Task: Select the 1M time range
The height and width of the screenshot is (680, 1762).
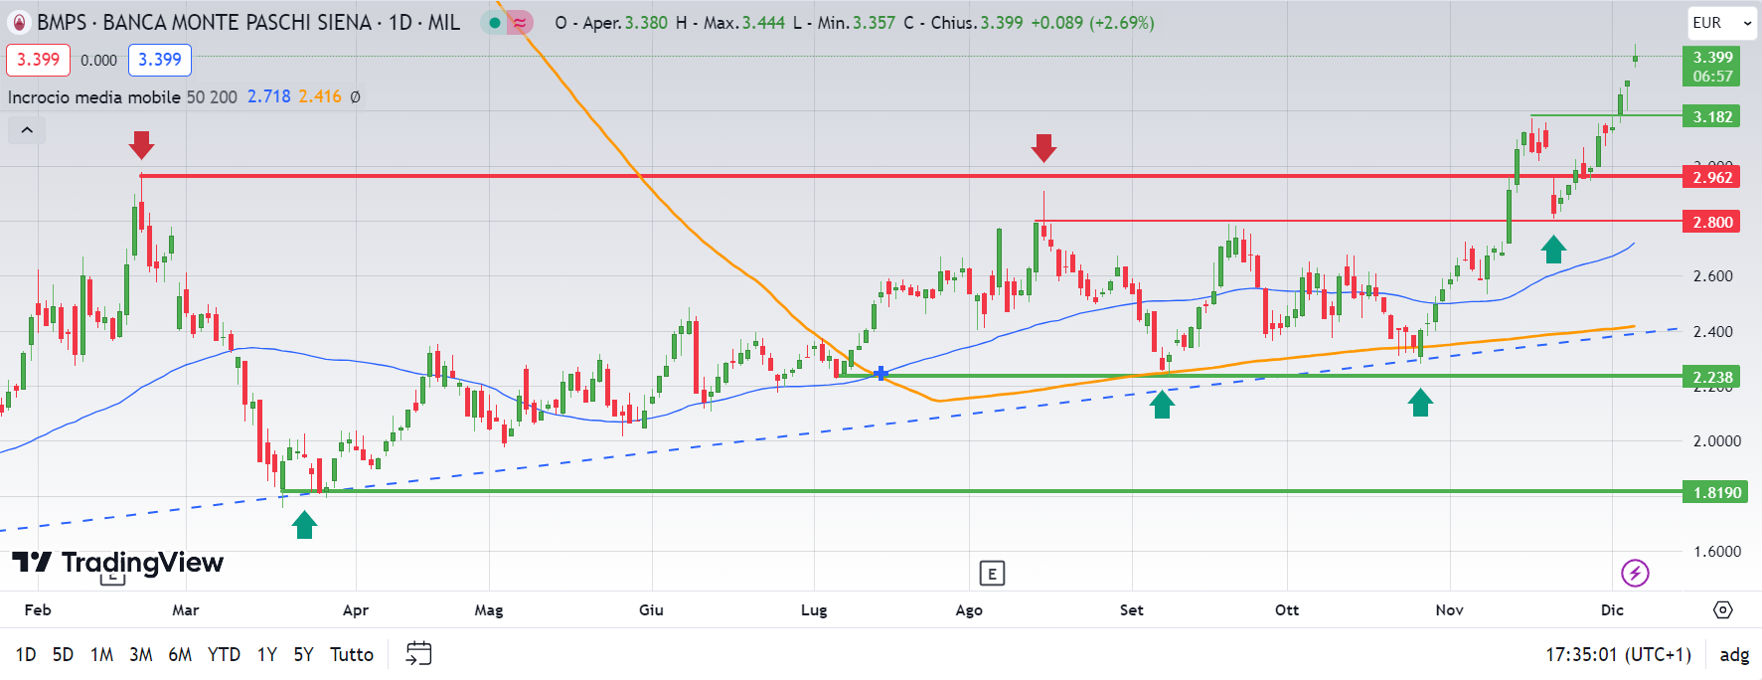Action: point(101,654)
